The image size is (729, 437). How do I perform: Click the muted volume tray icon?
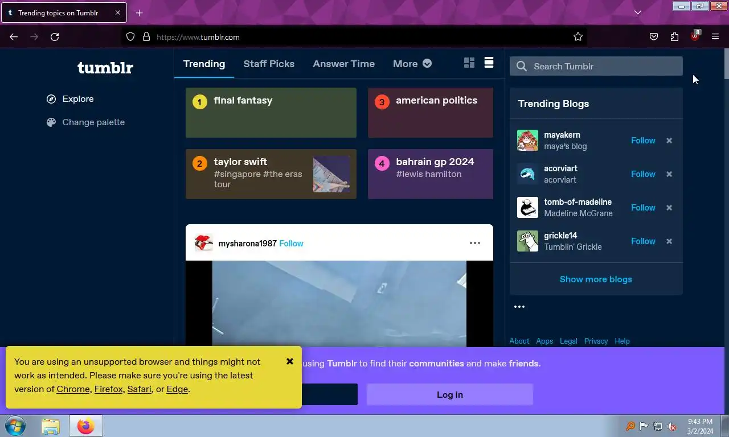[672, 426]
